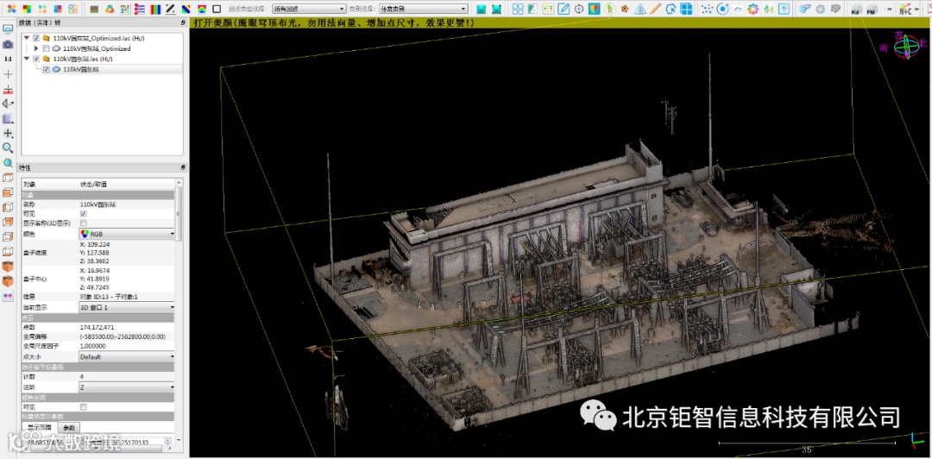Viewport: 932px width, 459px height.
Task: Open the 点大小 Default dropdown
Action: coord(127,356)
